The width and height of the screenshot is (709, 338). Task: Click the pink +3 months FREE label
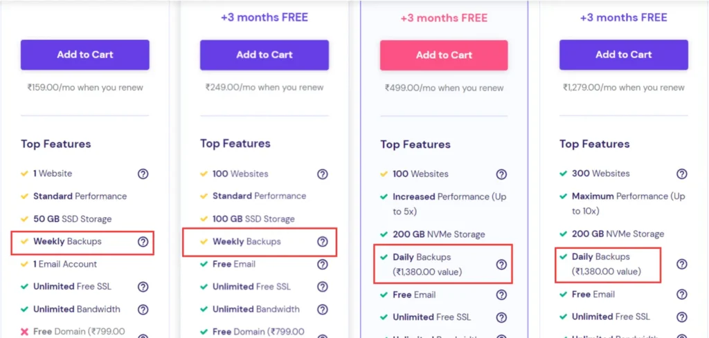point(444,18)
